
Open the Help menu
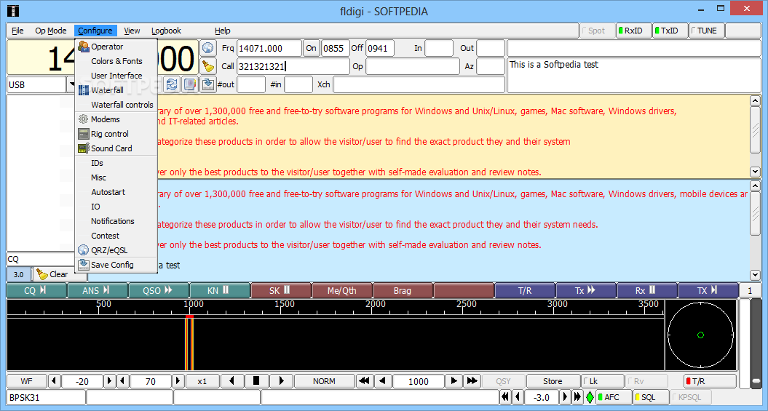[x=222, y=31]
